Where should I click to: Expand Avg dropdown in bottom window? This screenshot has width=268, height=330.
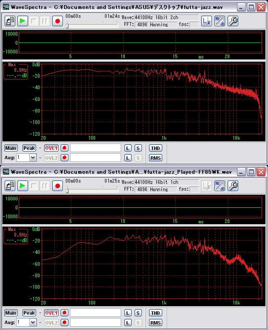click(x=33, y=322)
